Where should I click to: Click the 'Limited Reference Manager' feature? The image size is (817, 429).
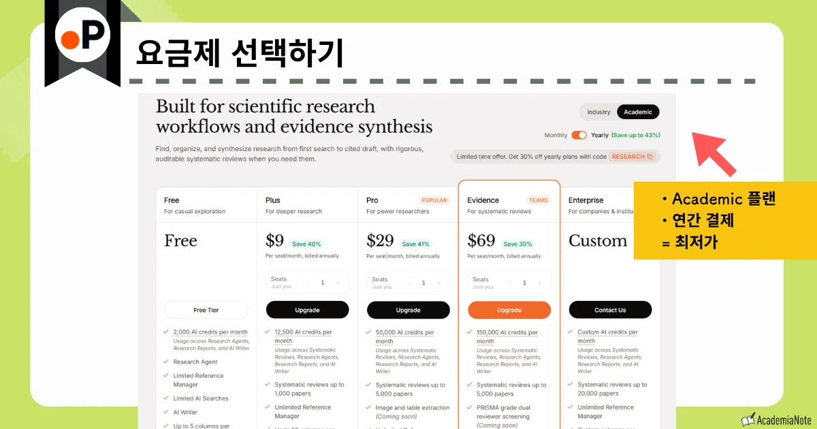(198, 380)
